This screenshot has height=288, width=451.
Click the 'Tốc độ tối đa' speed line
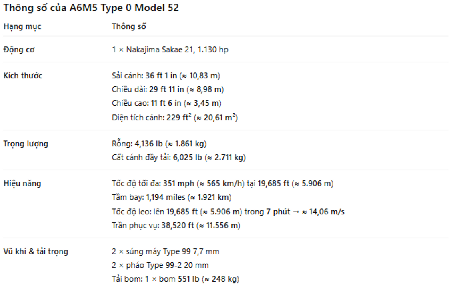coord(222,184)
